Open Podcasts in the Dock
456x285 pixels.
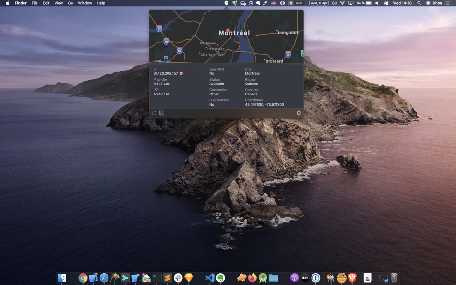tap(294, 278)
